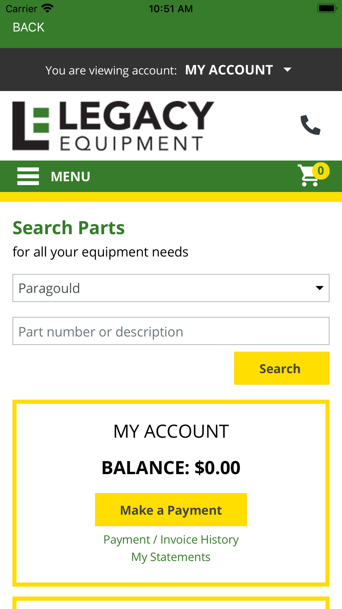342x609 pixels.
Task: Click the Legacy Equipment logo
Action: click(x=113, y=126)
